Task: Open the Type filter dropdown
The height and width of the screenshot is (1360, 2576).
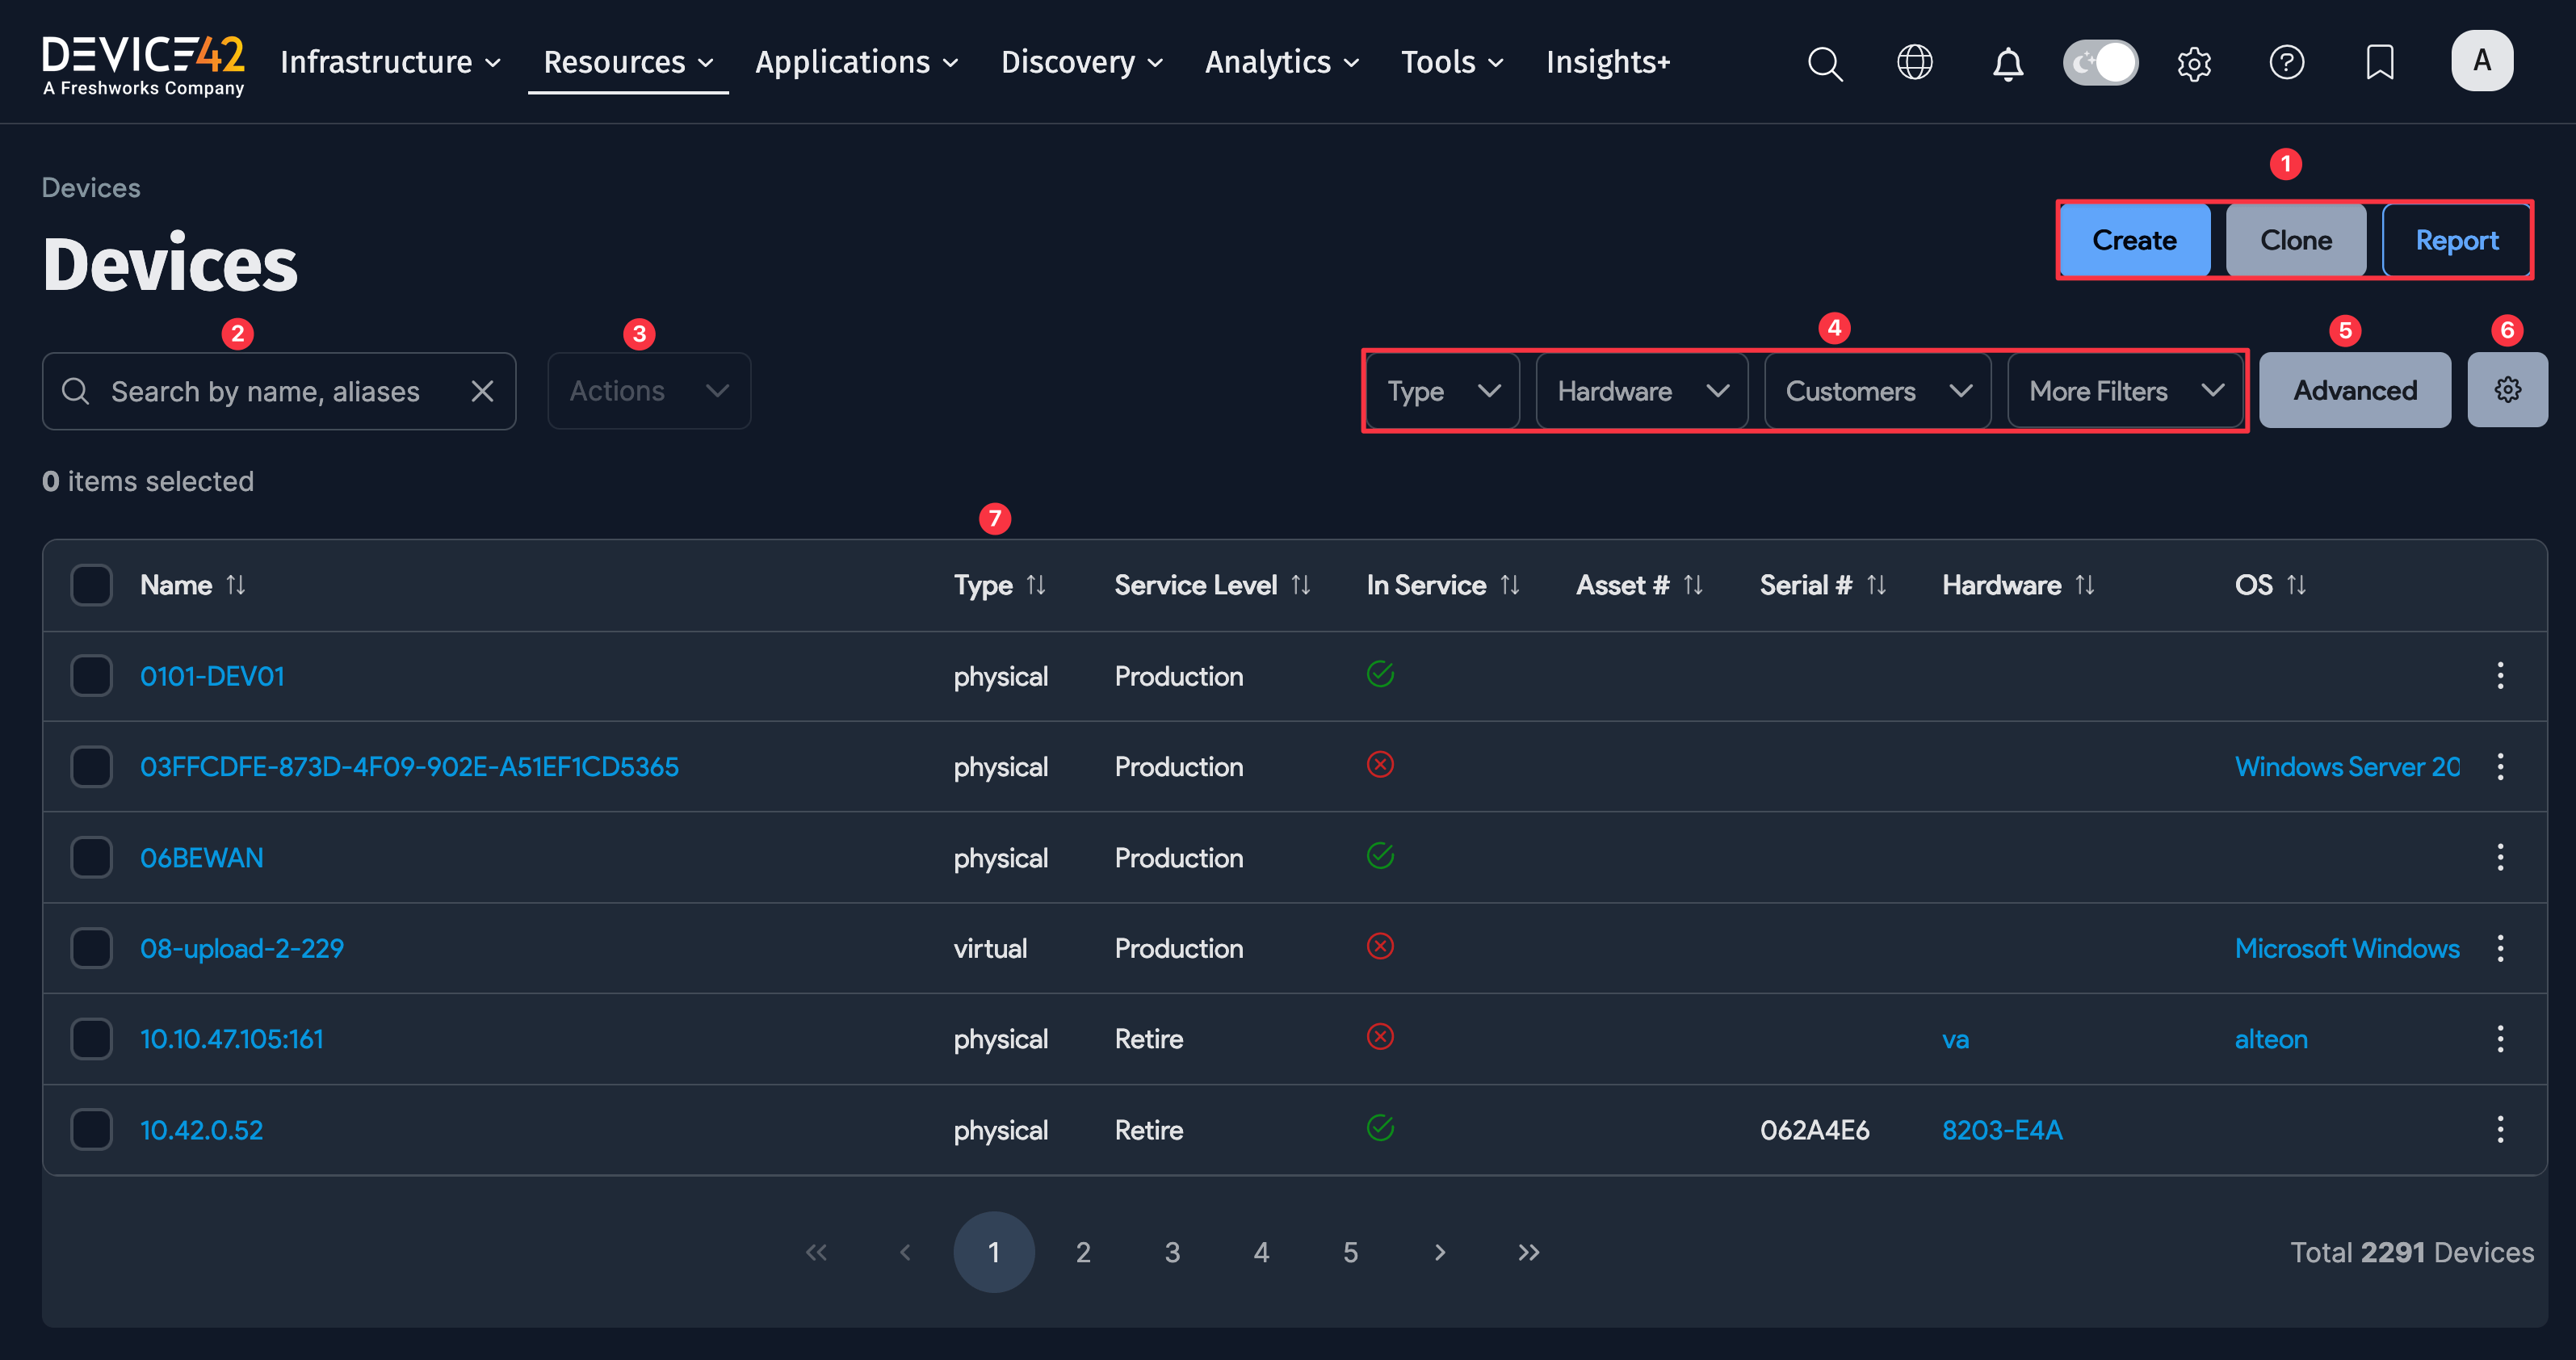Action: (x=1441, y=390)
